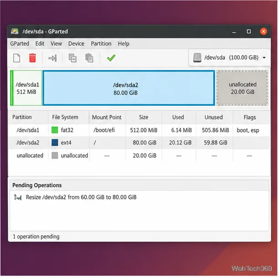Click the Flags column header

click(x=252, y=117)
